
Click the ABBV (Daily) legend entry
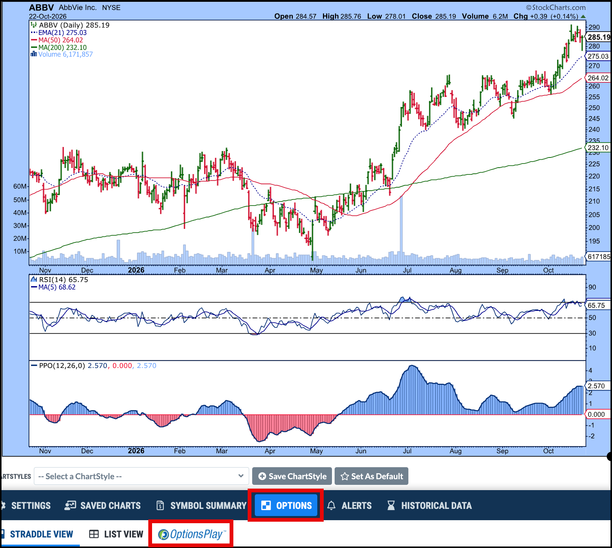pyautogui.click(x=70, y=25)
